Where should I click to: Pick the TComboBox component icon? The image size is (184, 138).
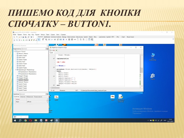tap(72, 39)
